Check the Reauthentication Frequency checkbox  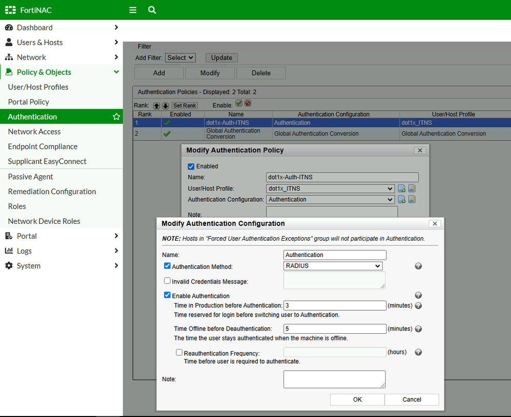tap(179, 352)
